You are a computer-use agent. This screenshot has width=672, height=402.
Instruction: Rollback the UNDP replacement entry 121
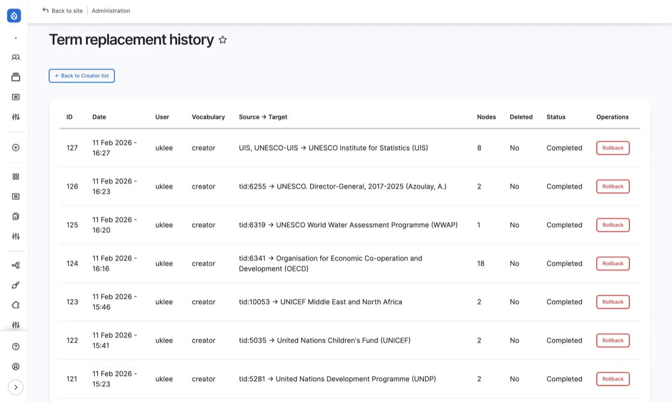pyautogui.click(x=613, y=379)
